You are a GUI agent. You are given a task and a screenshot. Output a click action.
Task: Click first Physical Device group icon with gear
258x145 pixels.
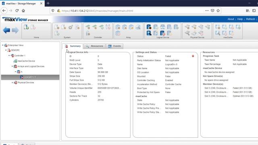point(187,27)
